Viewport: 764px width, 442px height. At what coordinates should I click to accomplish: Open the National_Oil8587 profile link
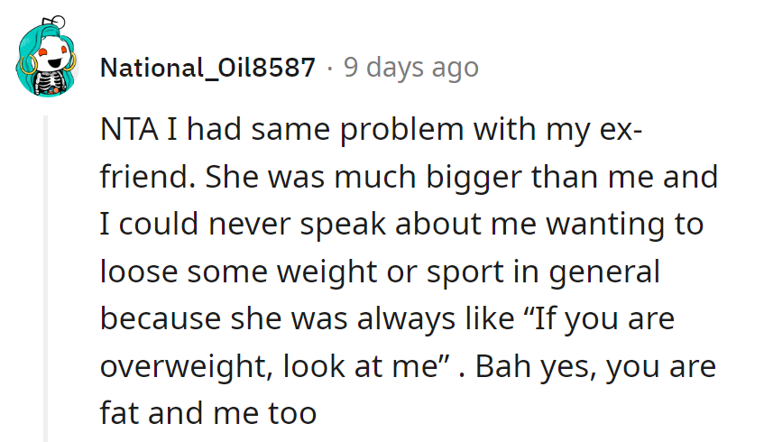point(208,68)
